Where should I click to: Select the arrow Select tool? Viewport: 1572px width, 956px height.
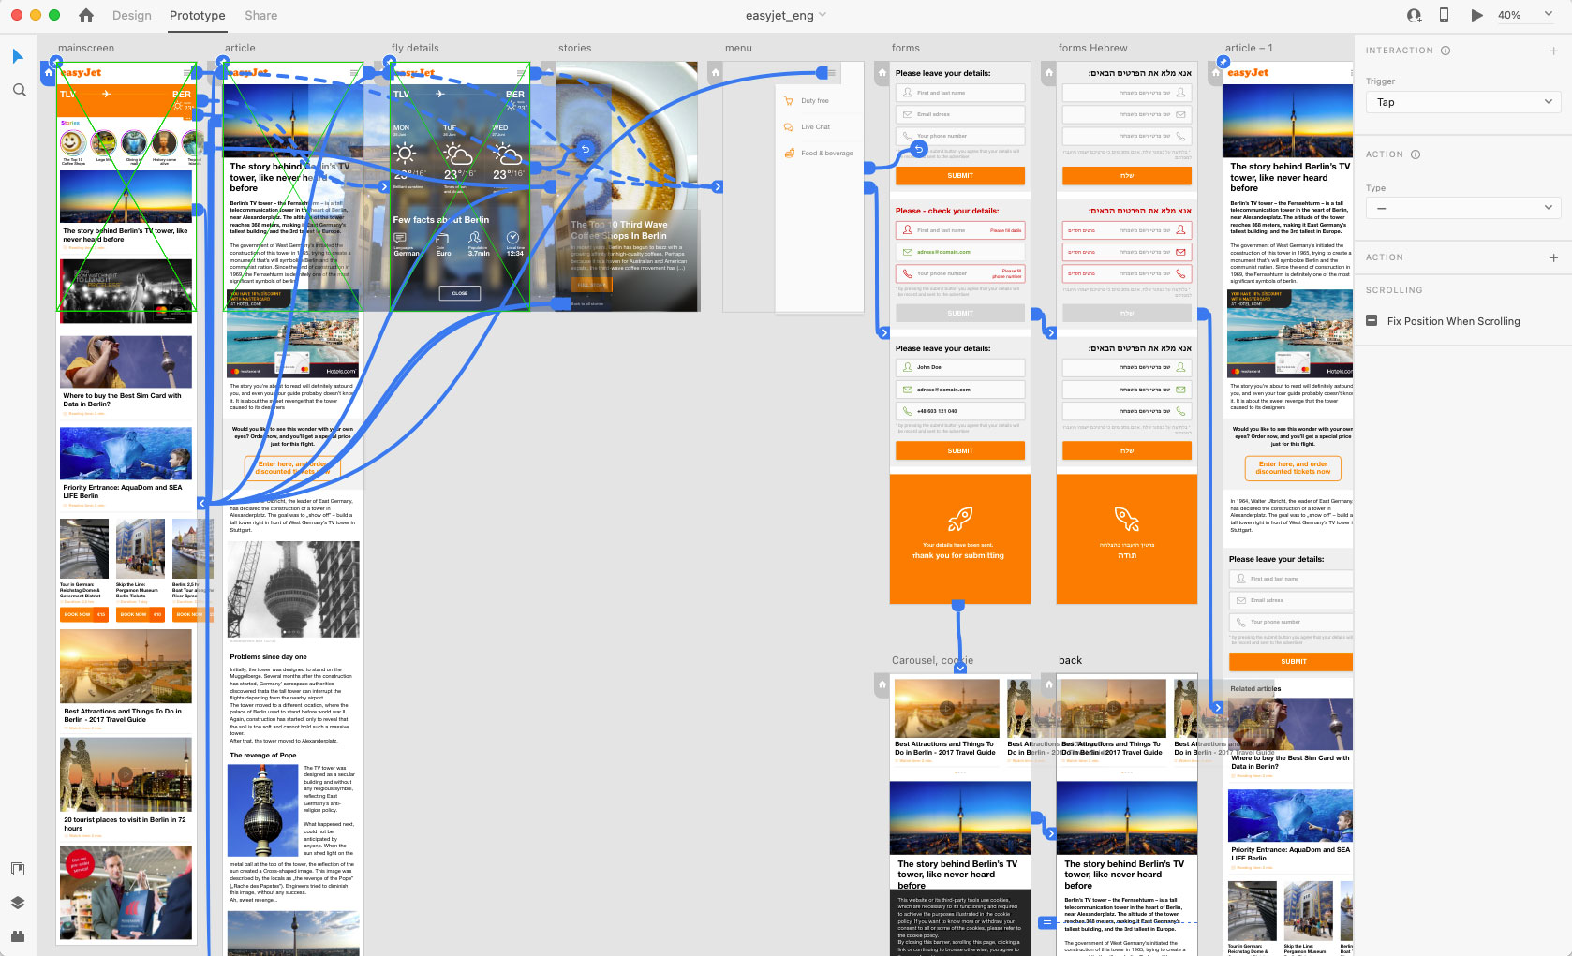click(18, 56)
